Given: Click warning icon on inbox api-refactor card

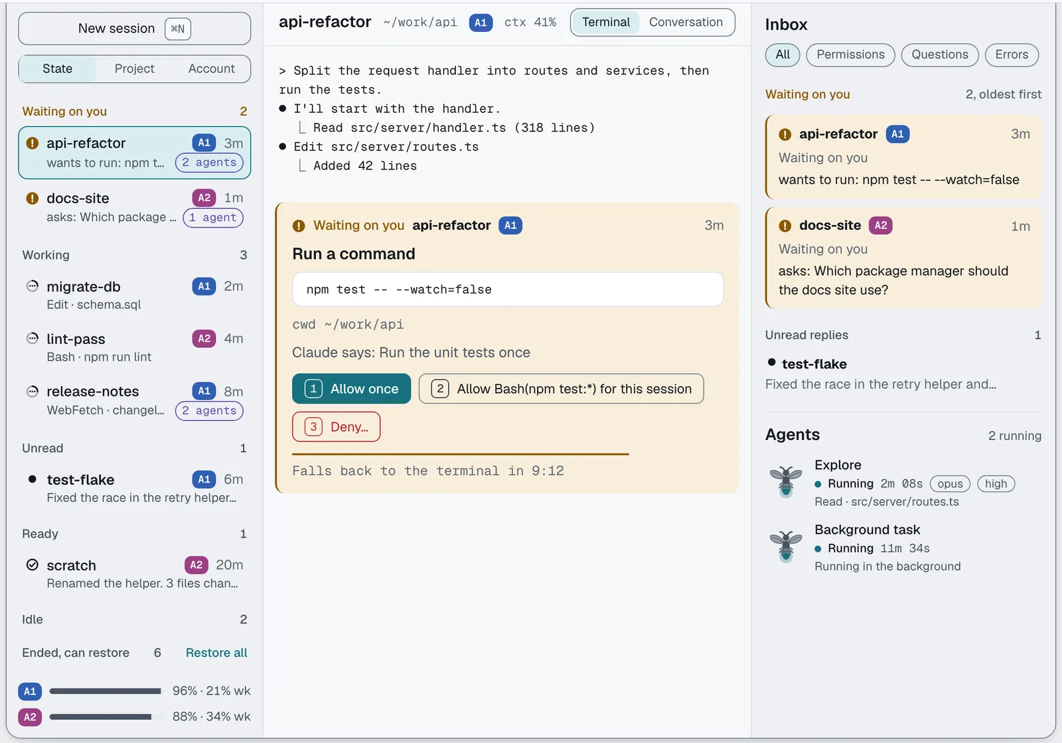Looking at the screenshot, I should point(785,134).
